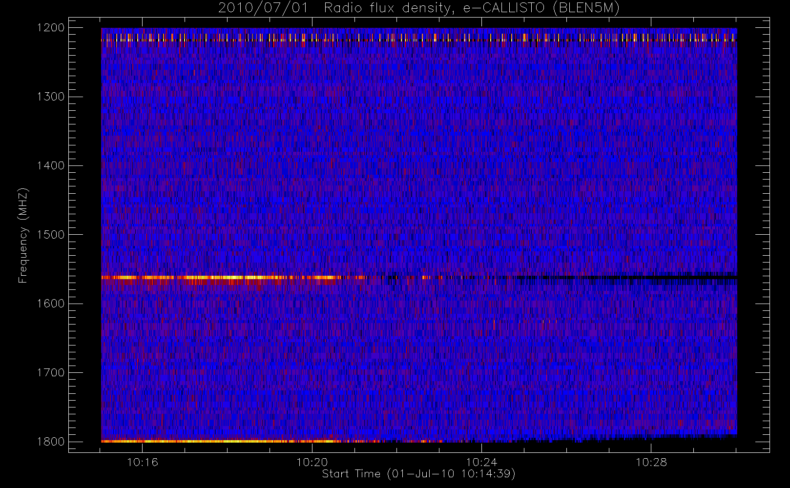Image resolution: width=790 pixels, height=488 pixels.
Task: Click the 10:28 time tick label
Action: (651, 462)
